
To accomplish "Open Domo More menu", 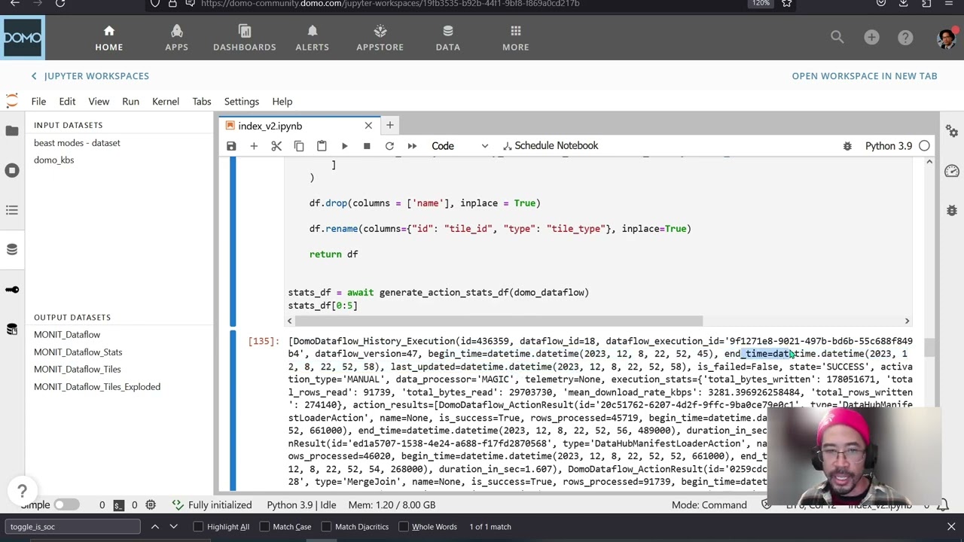I will point(516,38).
